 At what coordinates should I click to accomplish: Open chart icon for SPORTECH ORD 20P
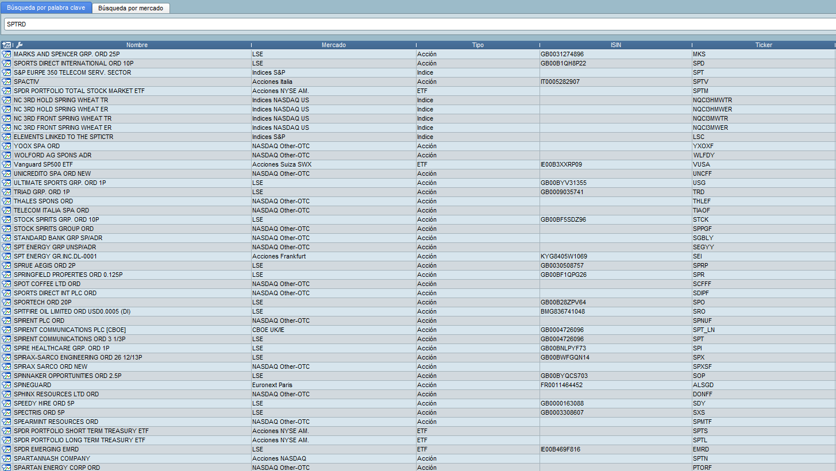point(6,302)
